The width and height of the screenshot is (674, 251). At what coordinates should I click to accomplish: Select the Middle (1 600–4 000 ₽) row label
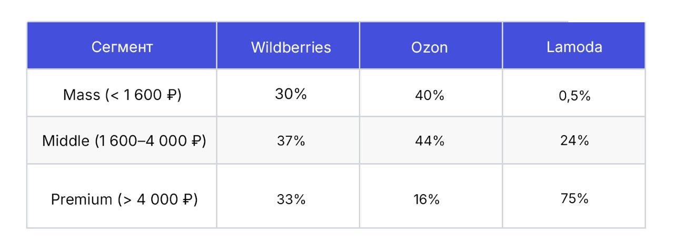coord(124,141)
